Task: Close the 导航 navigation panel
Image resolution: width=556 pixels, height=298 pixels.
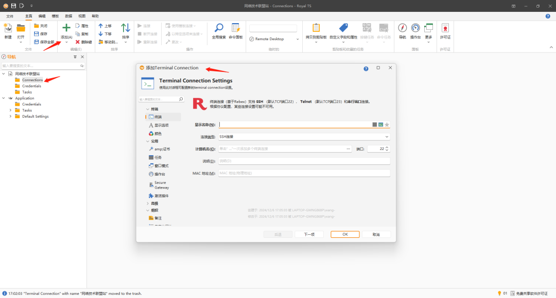Action: pyautogui.click(x=82, y=57)
